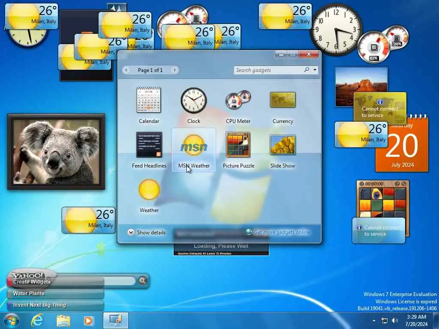Open the Windows Start menu orb
This screenshot has height=329, width=439.
12,320
